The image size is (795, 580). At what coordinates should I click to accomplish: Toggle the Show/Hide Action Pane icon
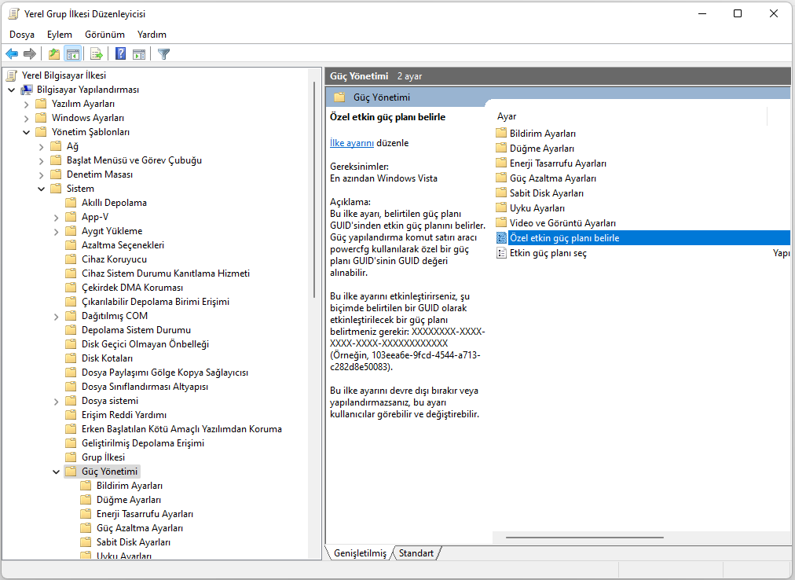point(139,53)
